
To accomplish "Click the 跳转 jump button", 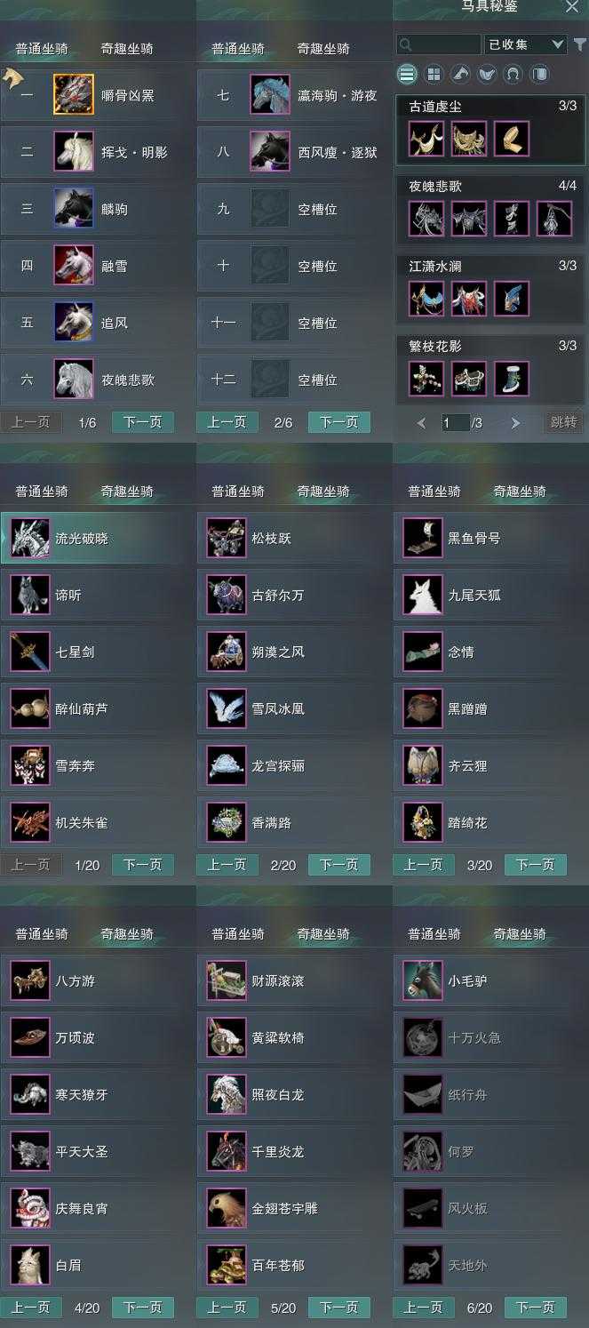I will pyautogui.click(x=564, y=422).
